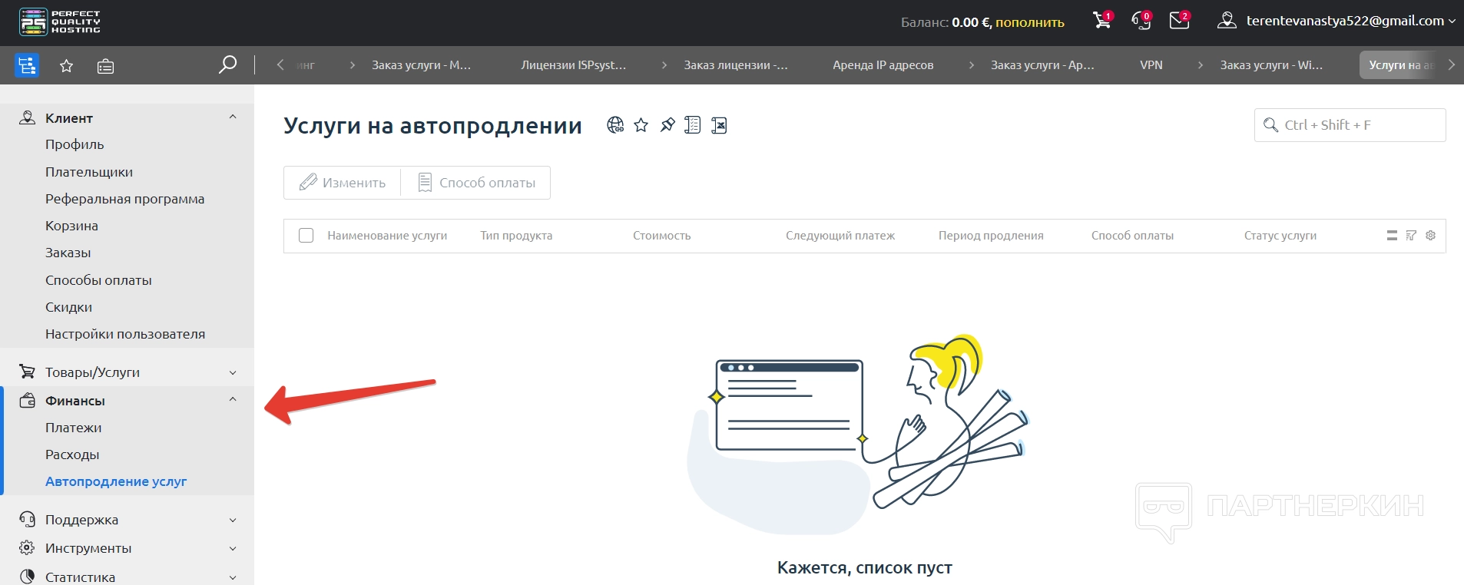The height and width of the screenshot is (585, 1464).
Task: Open Платежи in the Финансы menu
Action: pyautogui.click(x=73, y=428)
